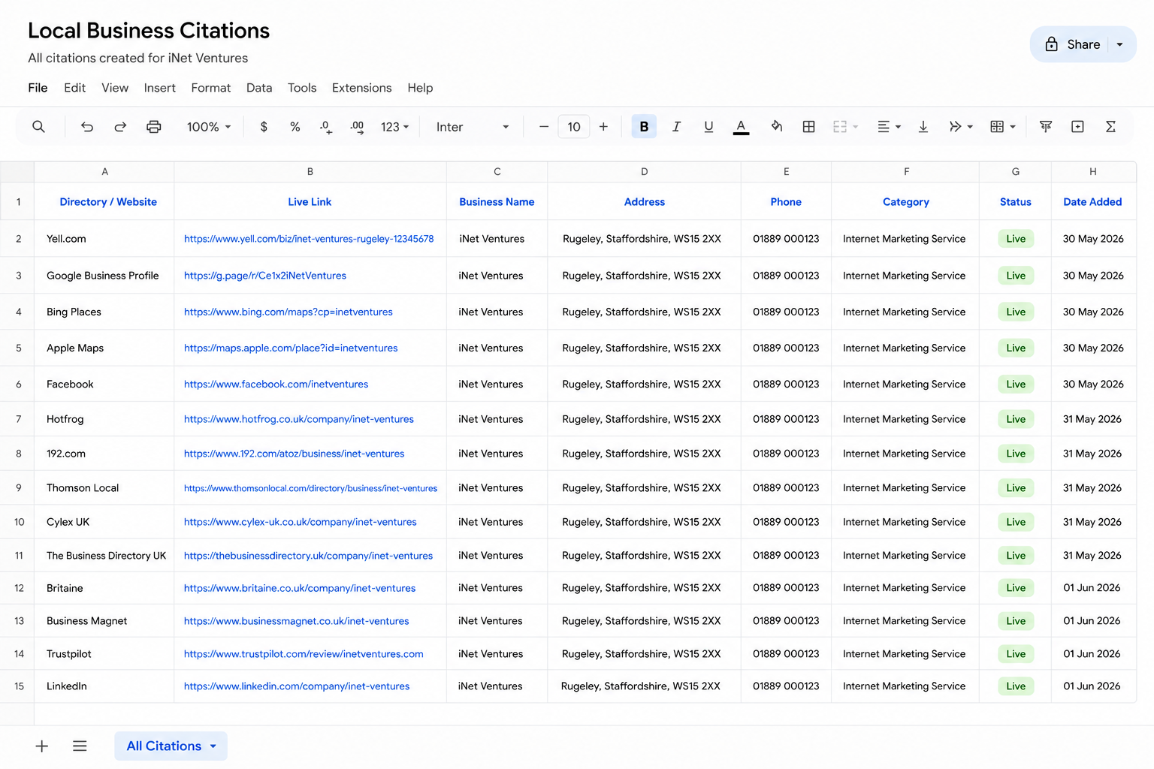Select row 9 header

(18, 488)
